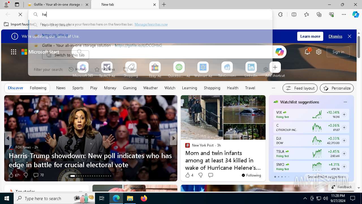Open the Gaming category
Viewport: 362px width, 204px height.
[130, 88]
